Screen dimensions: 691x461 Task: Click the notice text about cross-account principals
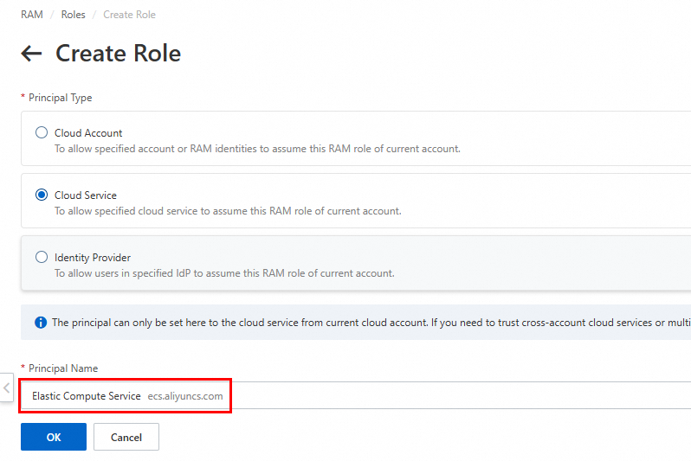(371, 323)
